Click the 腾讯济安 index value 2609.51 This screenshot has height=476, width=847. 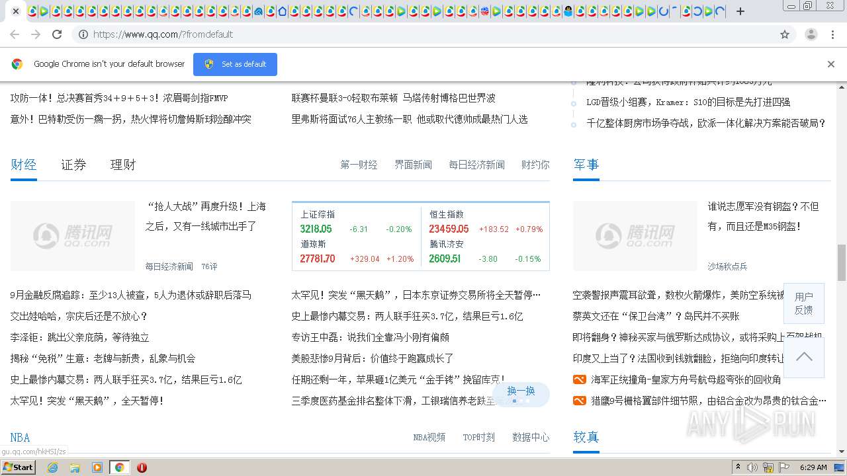click(x=445, y=258)
